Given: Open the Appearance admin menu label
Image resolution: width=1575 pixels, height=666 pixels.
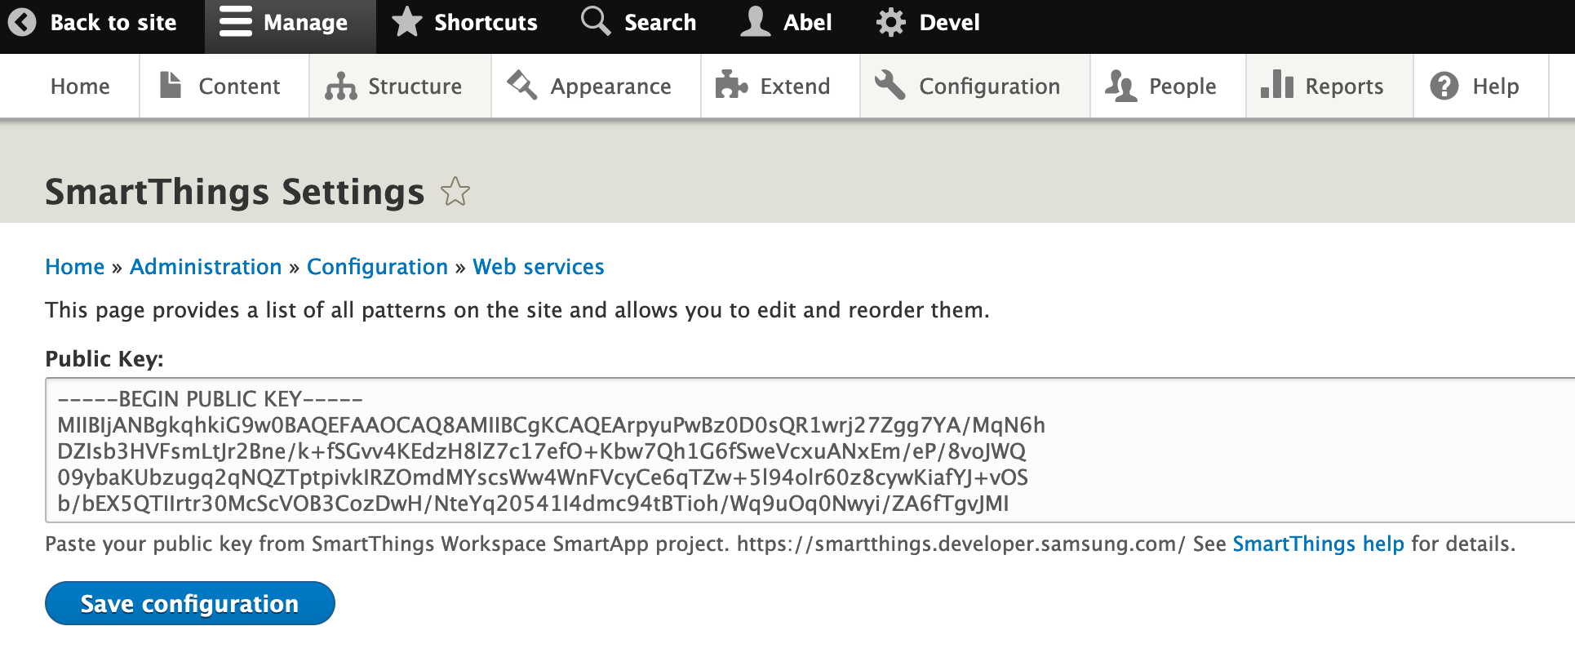Looking at the screenshot, I should [x=610, y=87].
